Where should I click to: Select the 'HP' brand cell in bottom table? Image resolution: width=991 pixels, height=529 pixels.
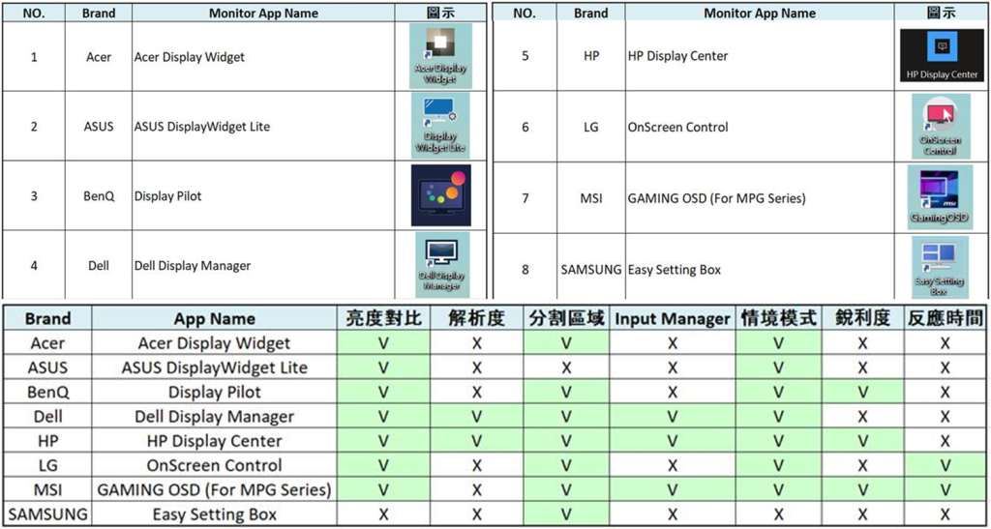(x=47, y=441)
